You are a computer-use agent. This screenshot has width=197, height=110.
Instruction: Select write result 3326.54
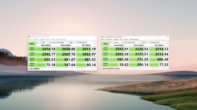pos(139,49)
